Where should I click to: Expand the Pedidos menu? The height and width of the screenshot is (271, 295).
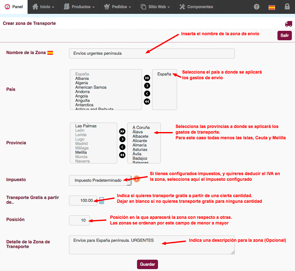pyautogui.click(x=117, y=7)
